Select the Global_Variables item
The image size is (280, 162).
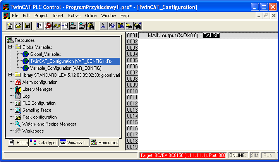tap(46, 54)
